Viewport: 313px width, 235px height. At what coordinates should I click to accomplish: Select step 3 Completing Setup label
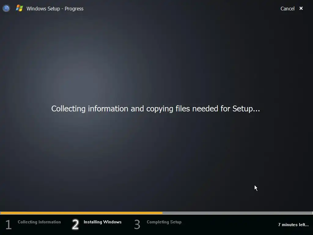tap(164, 222)
